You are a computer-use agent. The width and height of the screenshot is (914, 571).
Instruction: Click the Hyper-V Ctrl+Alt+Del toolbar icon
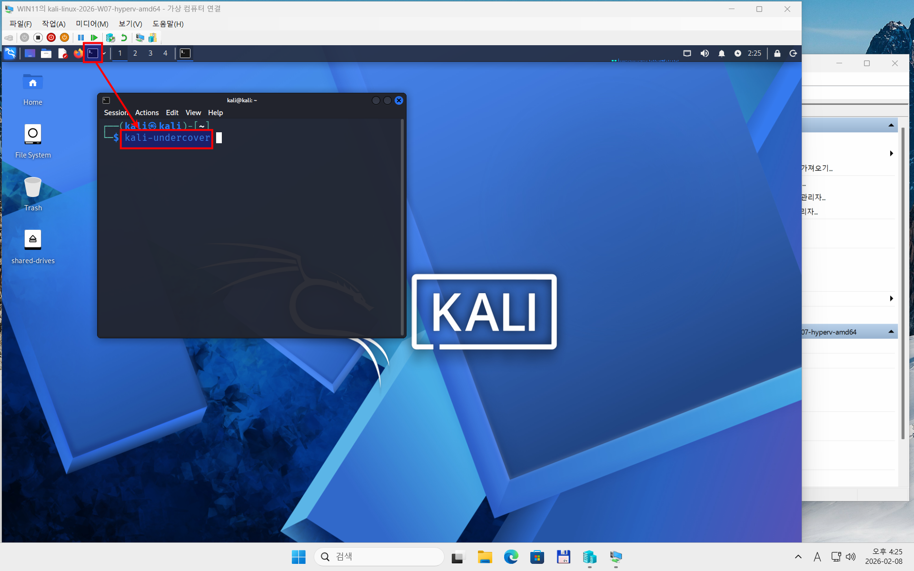9,38
